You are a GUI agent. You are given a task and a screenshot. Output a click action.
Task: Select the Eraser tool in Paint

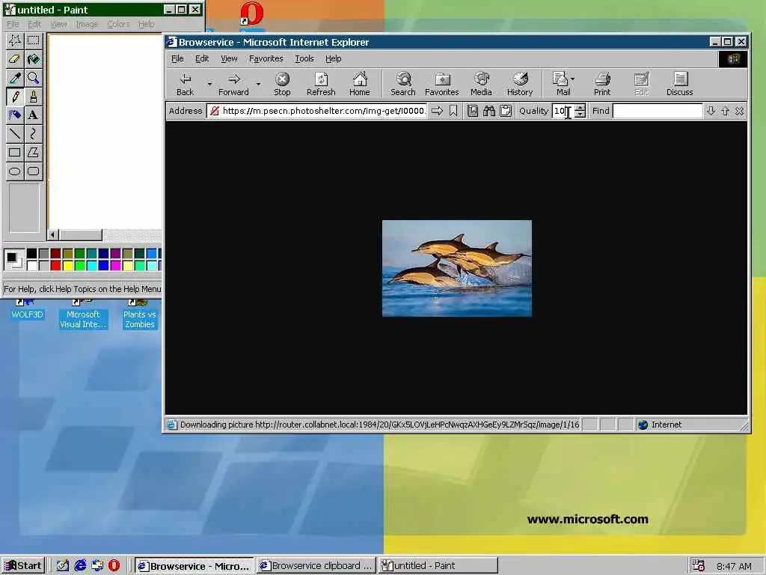15,59
